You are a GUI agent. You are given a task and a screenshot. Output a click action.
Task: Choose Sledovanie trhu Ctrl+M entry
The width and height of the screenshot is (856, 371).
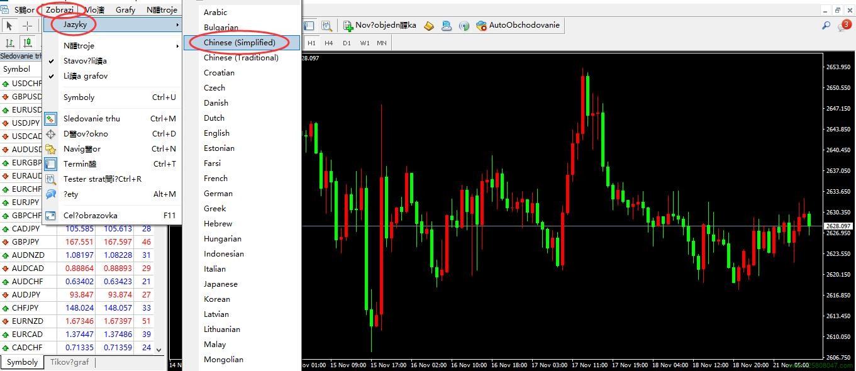point(112,119)
